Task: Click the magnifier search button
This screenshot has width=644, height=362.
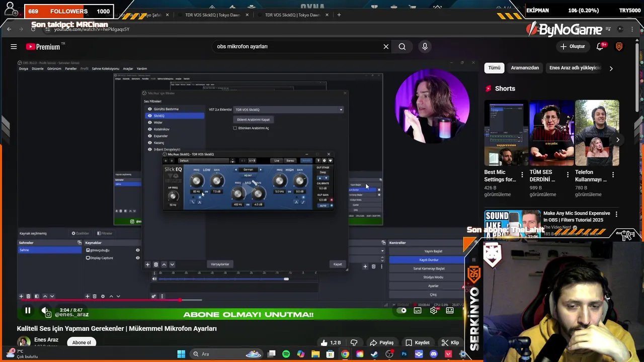Action: [402, 47]
